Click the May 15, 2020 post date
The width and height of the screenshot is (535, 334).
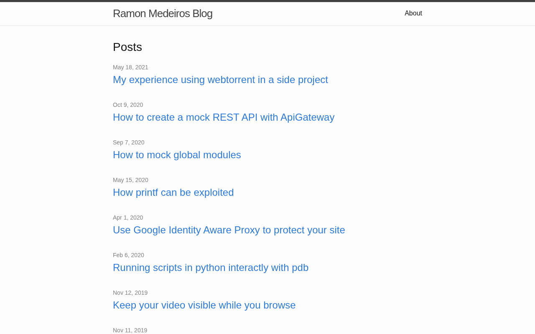coord(130,180)
